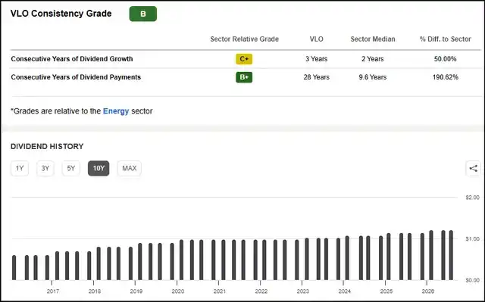This screenshot has width=485, height=302.
Task: Click the $2.00 axis label
Action: pyautogui.click(x=472, y=198)
